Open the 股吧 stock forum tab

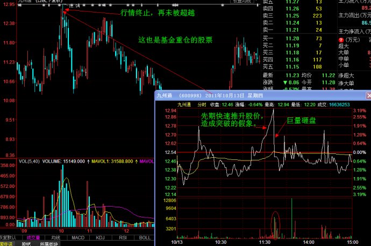pos(26,243)
